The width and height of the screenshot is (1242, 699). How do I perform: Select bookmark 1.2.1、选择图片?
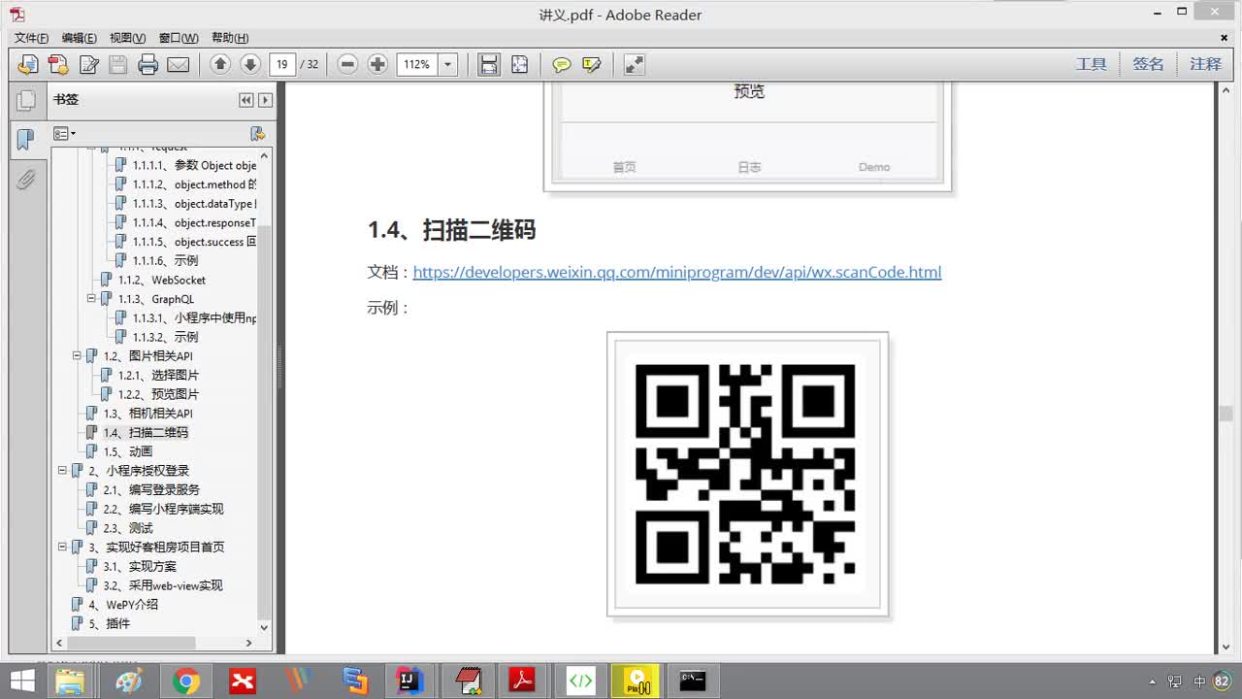tap(158, 375)
